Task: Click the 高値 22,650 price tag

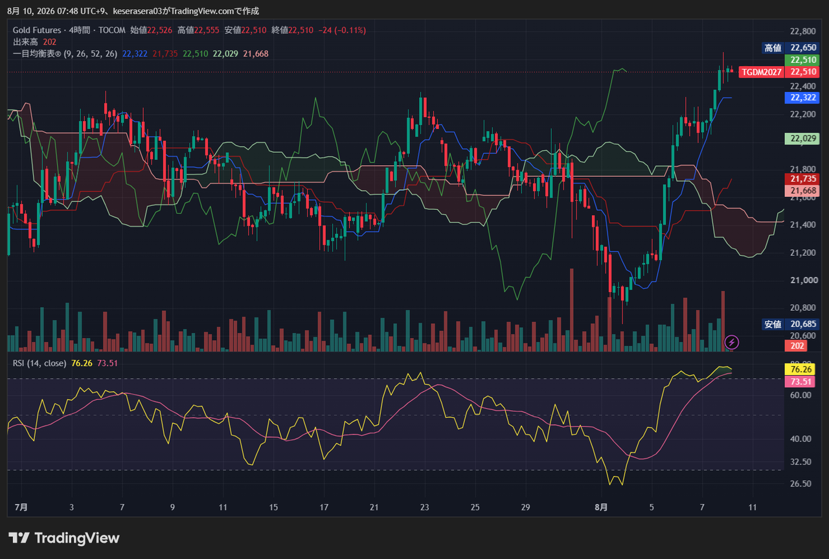Action: (x=790, y=47)
